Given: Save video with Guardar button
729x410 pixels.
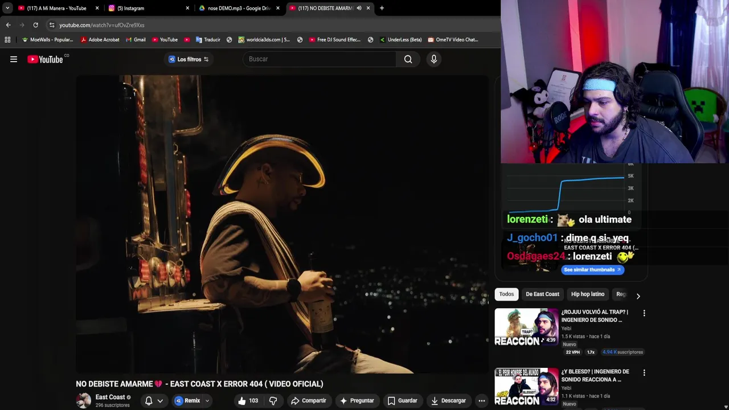Looking at the screenshot, I should pos(402,401).
